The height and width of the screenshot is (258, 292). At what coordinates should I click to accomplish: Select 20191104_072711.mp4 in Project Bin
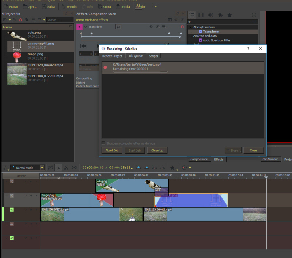coord(41,79)
